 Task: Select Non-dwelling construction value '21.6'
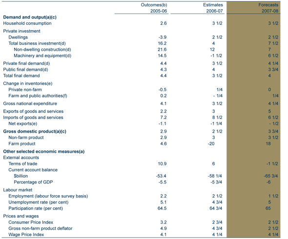pos(162,50)
